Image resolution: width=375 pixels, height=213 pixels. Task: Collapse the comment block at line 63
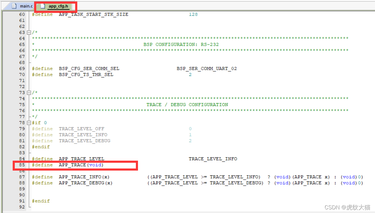(29, 32)
